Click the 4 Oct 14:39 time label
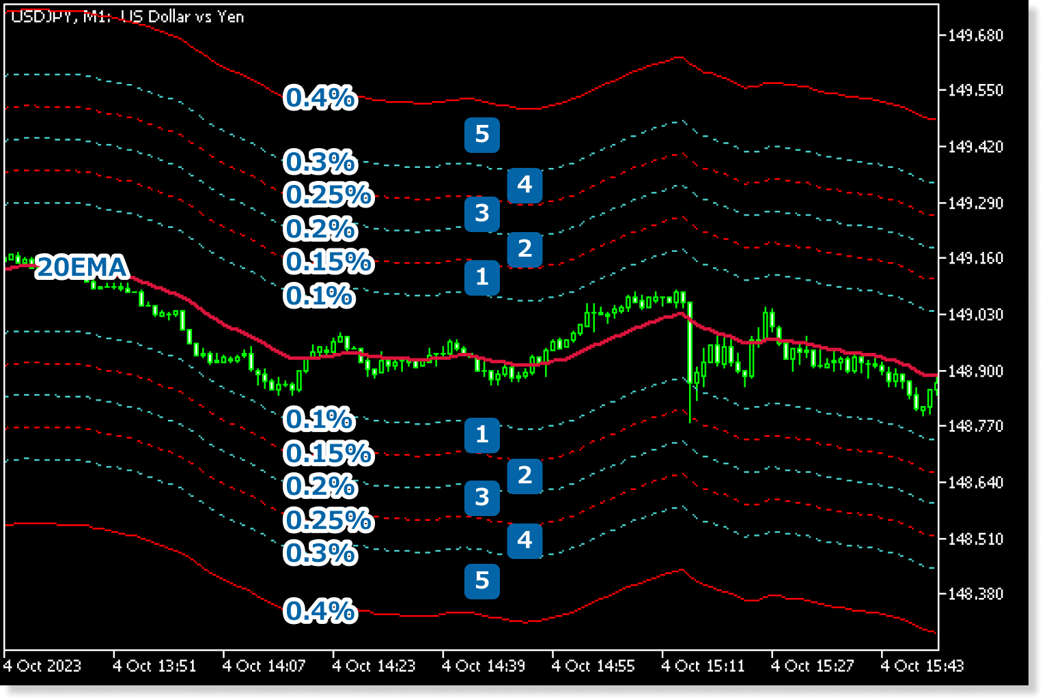Viewport: 1049px width, 699px height. click(x=484, y=666)
